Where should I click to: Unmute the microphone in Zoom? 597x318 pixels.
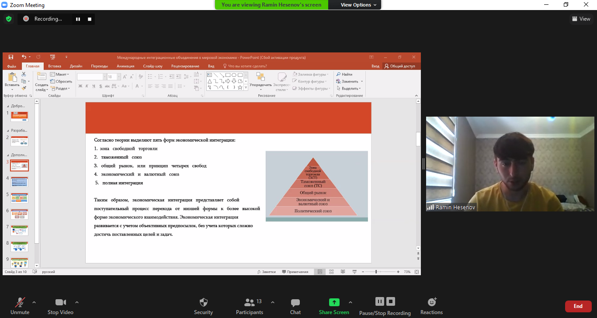[x=20, y=306]
